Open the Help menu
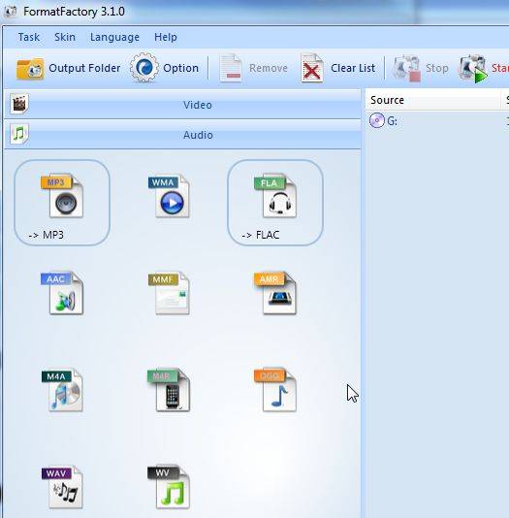 [x=166, y=37]
